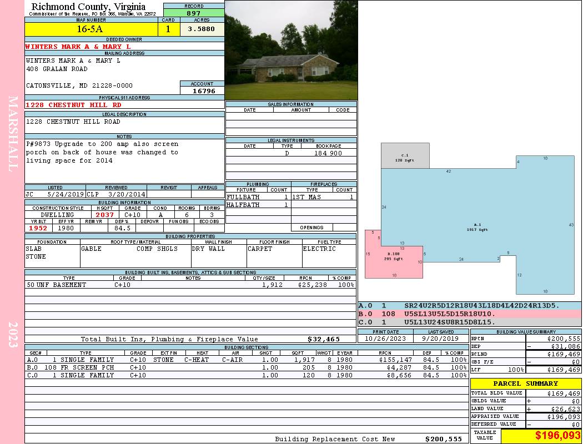583x444 pixels.
Task: Click APPRAISED VALUE amount $196,093
Action: point(564,417)
